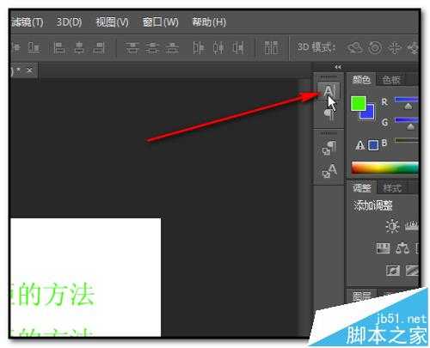This screenshot has width=430, height=348.
Task: Select the 3D roll mode icon
Action: (375, 48)
